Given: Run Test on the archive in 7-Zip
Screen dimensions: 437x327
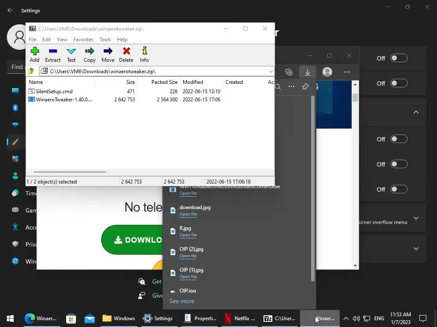Looking at the screenshot, I should pos(71,55).
